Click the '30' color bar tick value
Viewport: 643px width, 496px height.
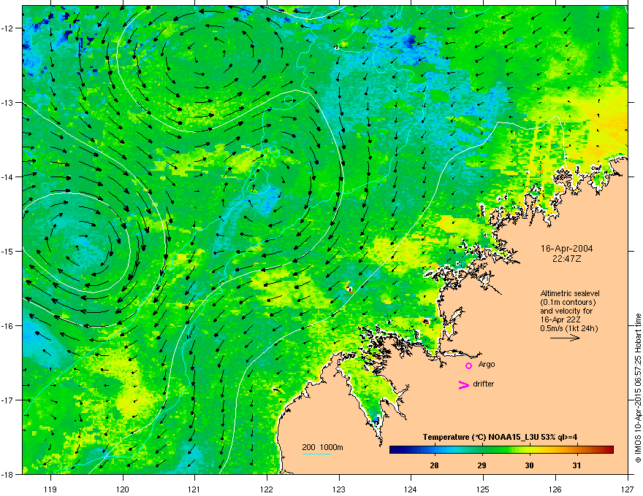[530, 465]
